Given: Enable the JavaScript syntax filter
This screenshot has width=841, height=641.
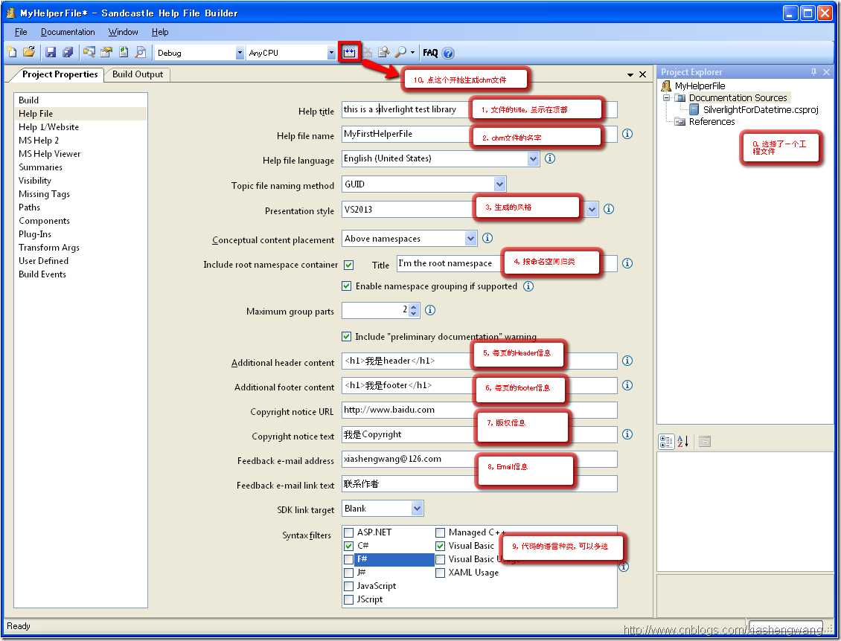Looking at the screenshot, I should pyautogui.click(x=348, y=586).
